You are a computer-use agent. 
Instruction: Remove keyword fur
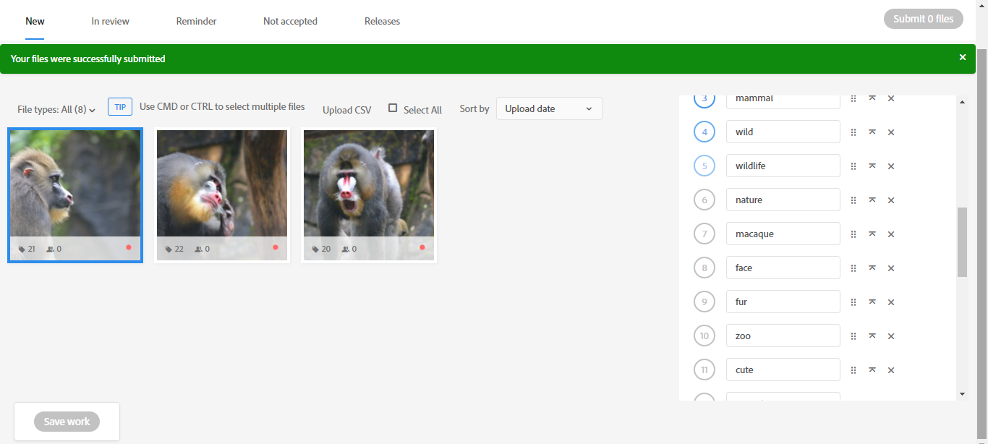point(891,302)
